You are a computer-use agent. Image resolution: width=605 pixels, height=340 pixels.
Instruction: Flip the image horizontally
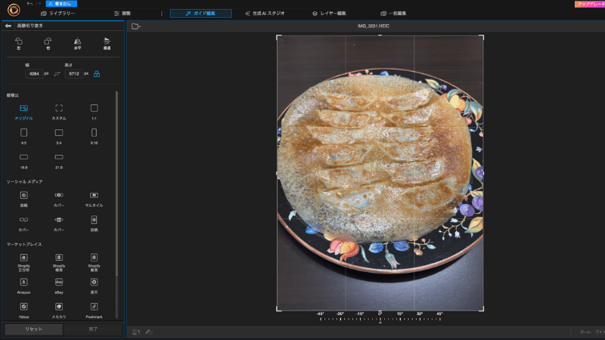[78, 44]
